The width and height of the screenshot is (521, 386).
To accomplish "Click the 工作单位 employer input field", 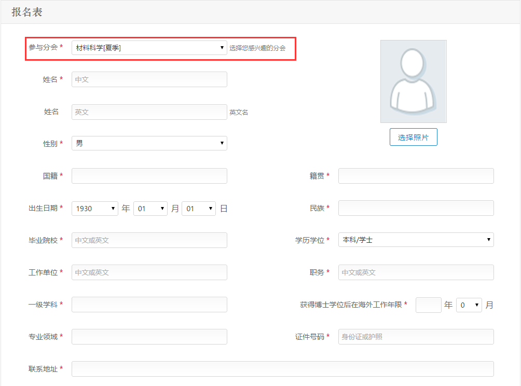I will tap(149, 272).
